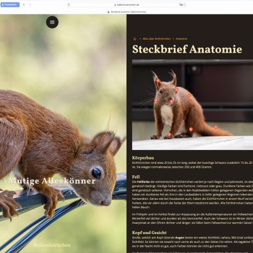Click the bold word 'Fellfarbe'
Image resolution: width=253 pixels, height=253 pixels.
point(144,182)
